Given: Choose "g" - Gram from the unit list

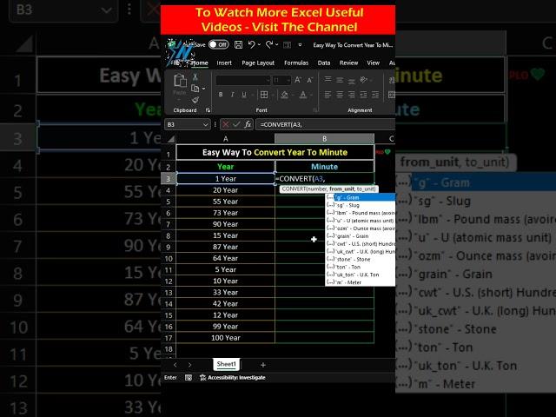Looking at the screenshot, I should (361, 197).
